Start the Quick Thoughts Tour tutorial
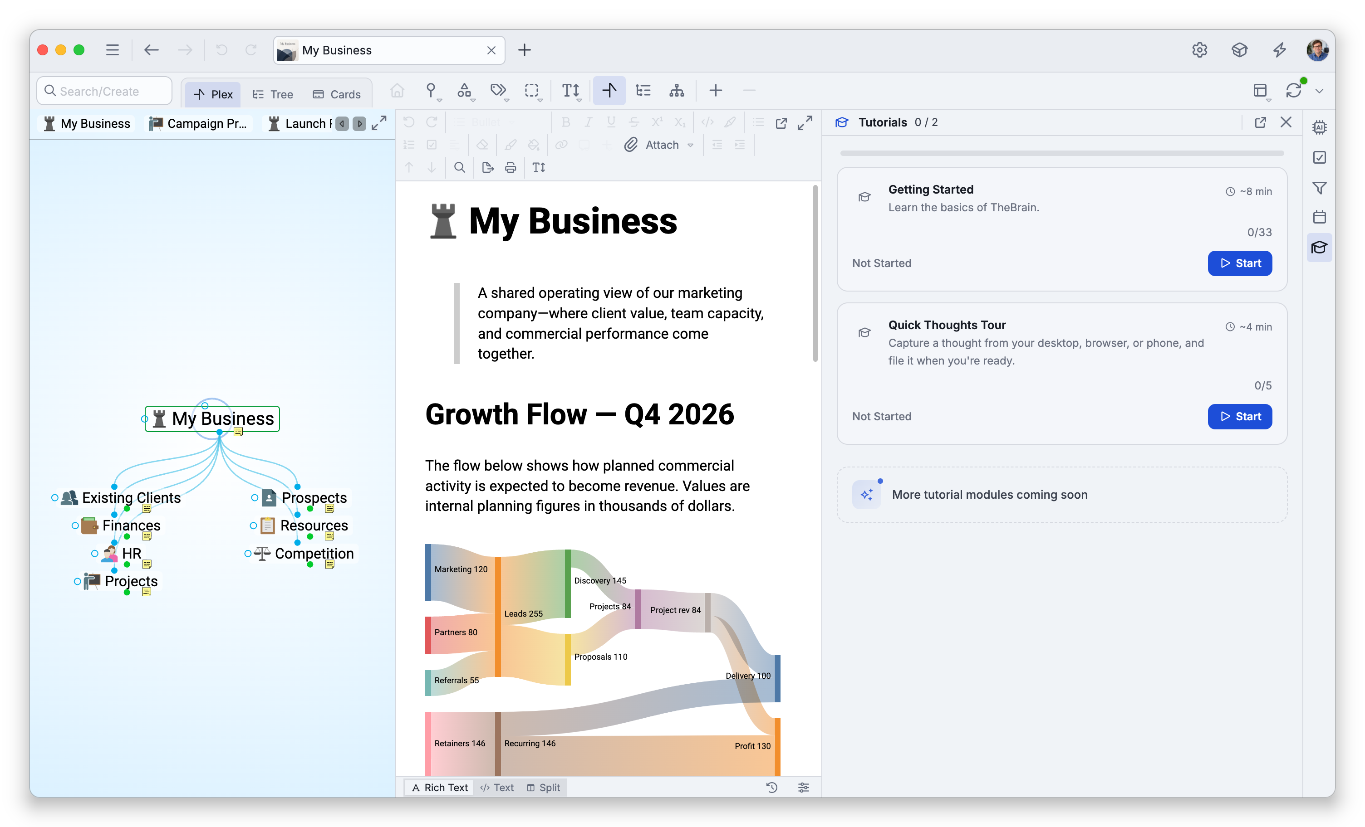 coord(1239,417)
